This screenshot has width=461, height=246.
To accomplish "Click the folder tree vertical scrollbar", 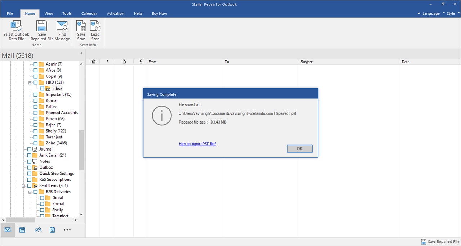I will [x=81, y=150].
